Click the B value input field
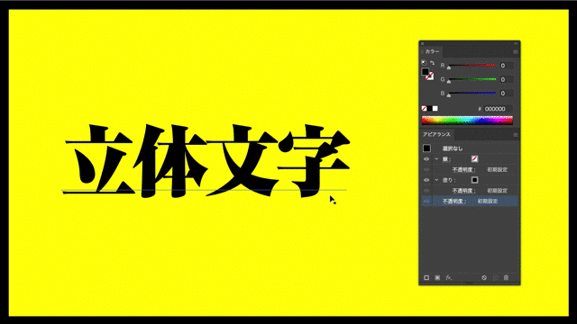 pos(506,94)
